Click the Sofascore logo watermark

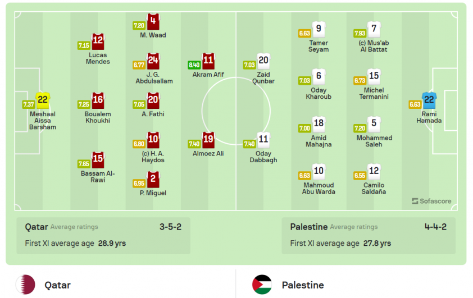tap(431, 201)
